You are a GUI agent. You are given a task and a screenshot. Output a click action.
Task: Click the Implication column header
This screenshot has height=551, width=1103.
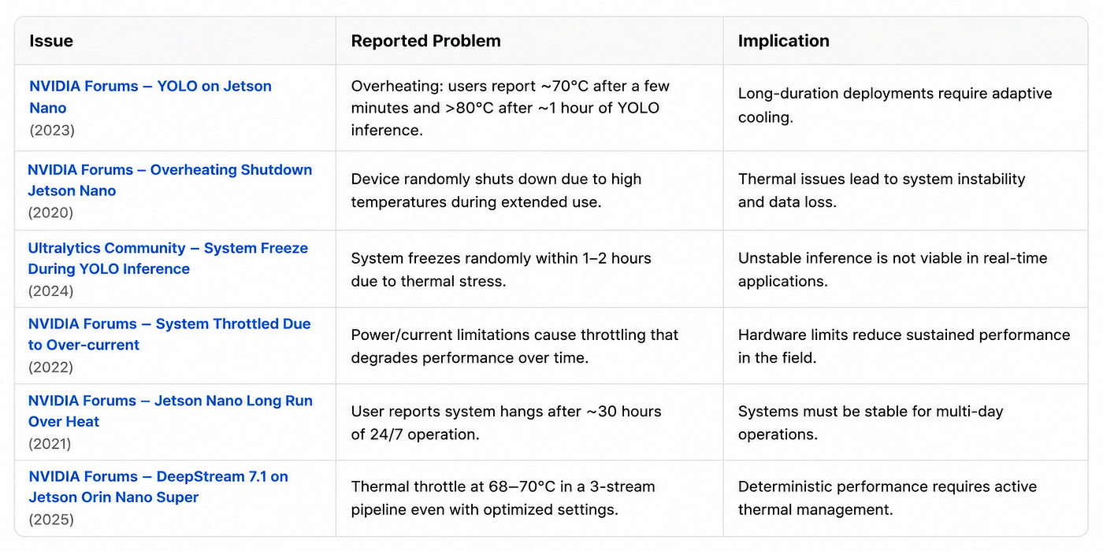pos(783,41)
